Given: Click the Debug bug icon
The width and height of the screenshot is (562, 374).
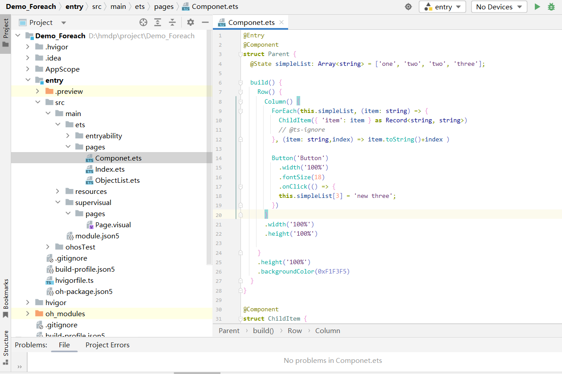Looking at the screenshot, I should 551,7.
